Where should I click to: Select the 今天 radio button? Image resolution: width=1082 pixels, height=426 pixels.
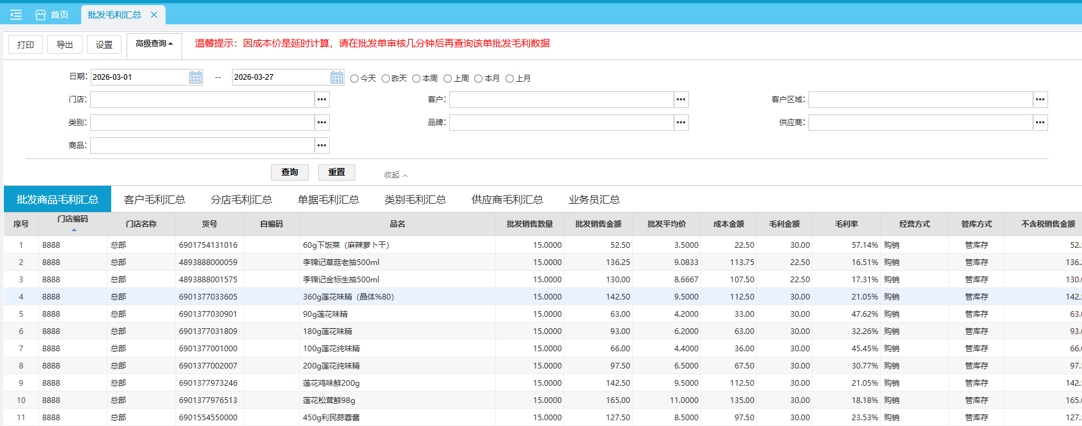point(355,79)
